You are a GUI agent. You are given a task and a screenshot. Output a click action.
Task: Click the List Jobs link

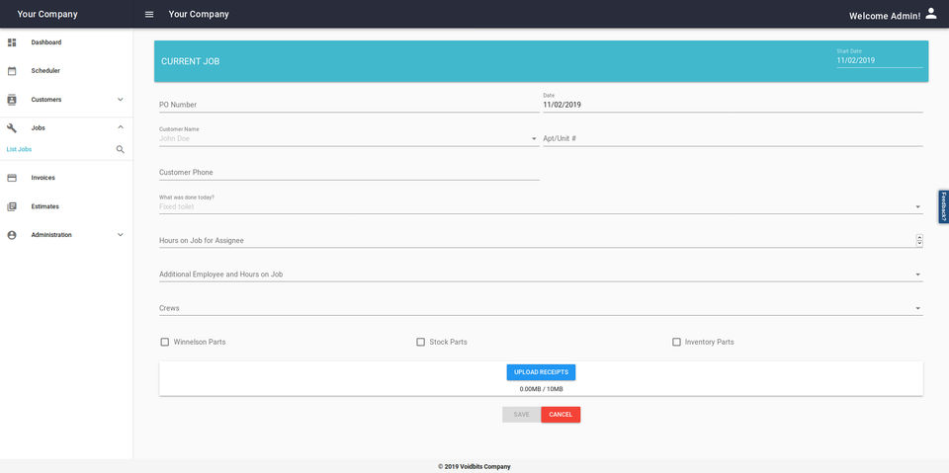20,149
